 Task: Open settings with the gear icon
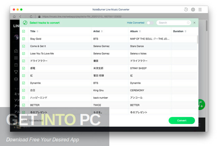coord(193,9)
